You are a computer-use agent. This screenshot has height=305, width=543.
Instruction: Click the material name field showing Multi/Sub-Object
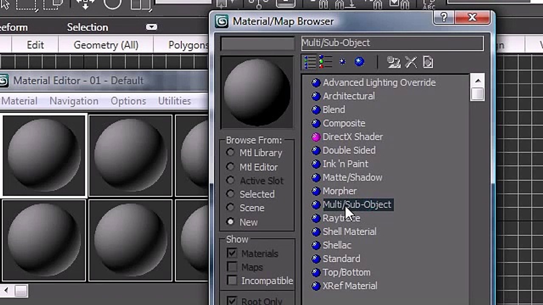tap(392, 43)
